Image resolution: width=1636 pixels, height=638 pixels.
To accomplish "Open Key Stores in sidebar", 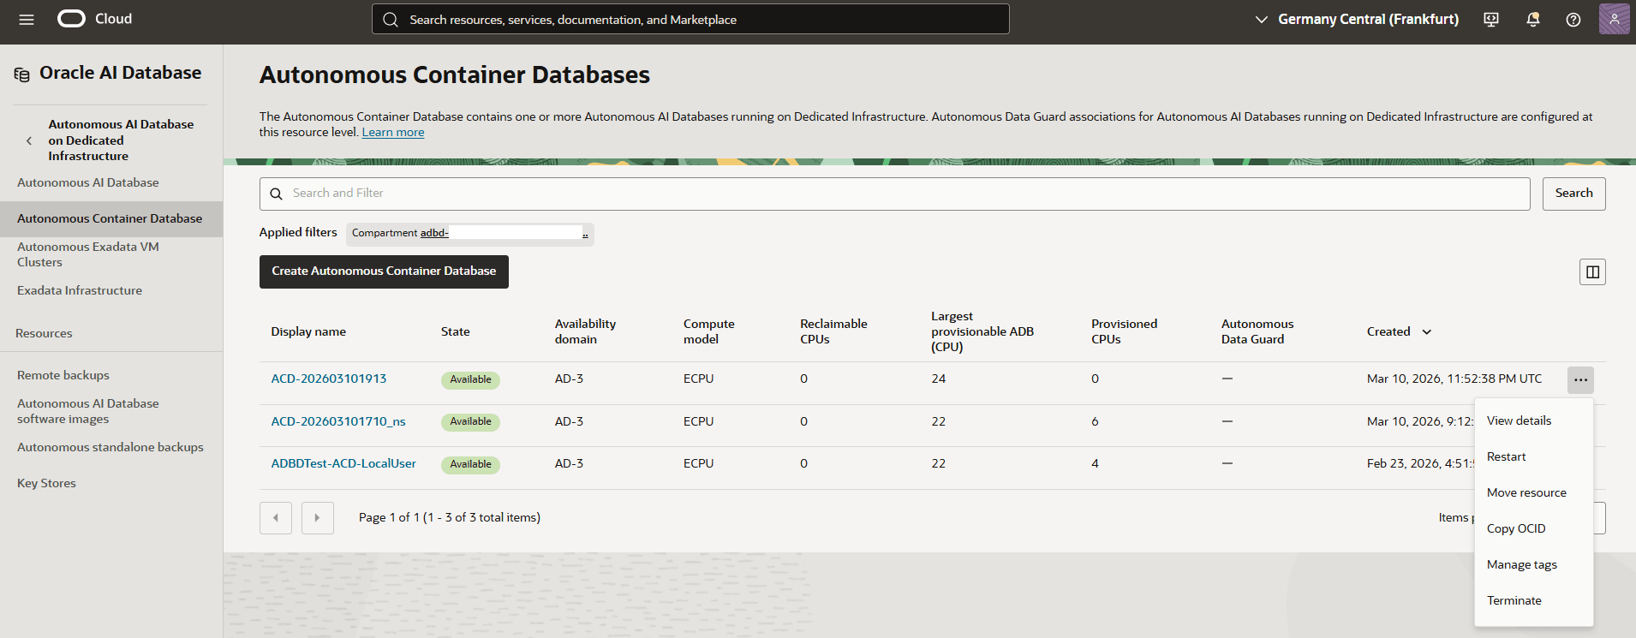I will pos(46,483).
